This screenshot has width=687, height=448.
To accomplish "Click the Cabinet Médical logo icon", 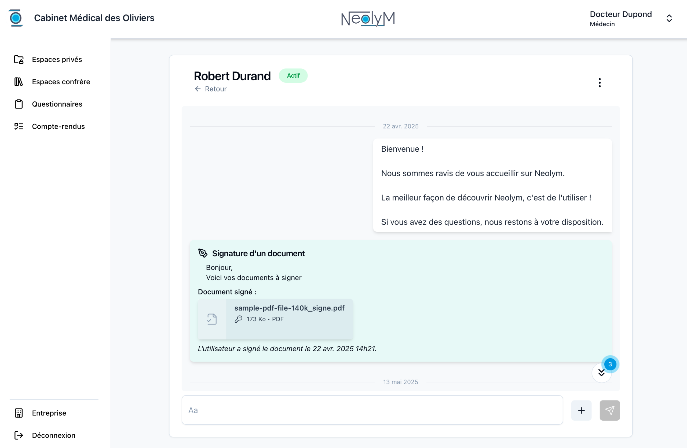I will click(16, 18).
